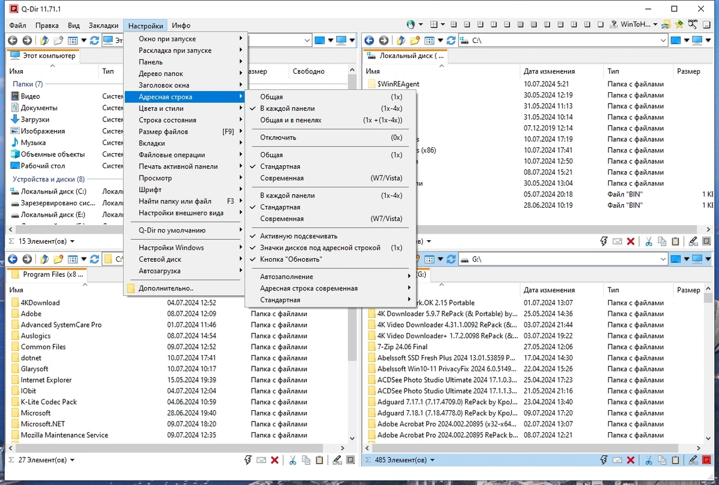The image size is (719, 485).
Task: Click paste clipboard icon in top-right status bar
Action: pyautogui.click(x=675, y=241)
